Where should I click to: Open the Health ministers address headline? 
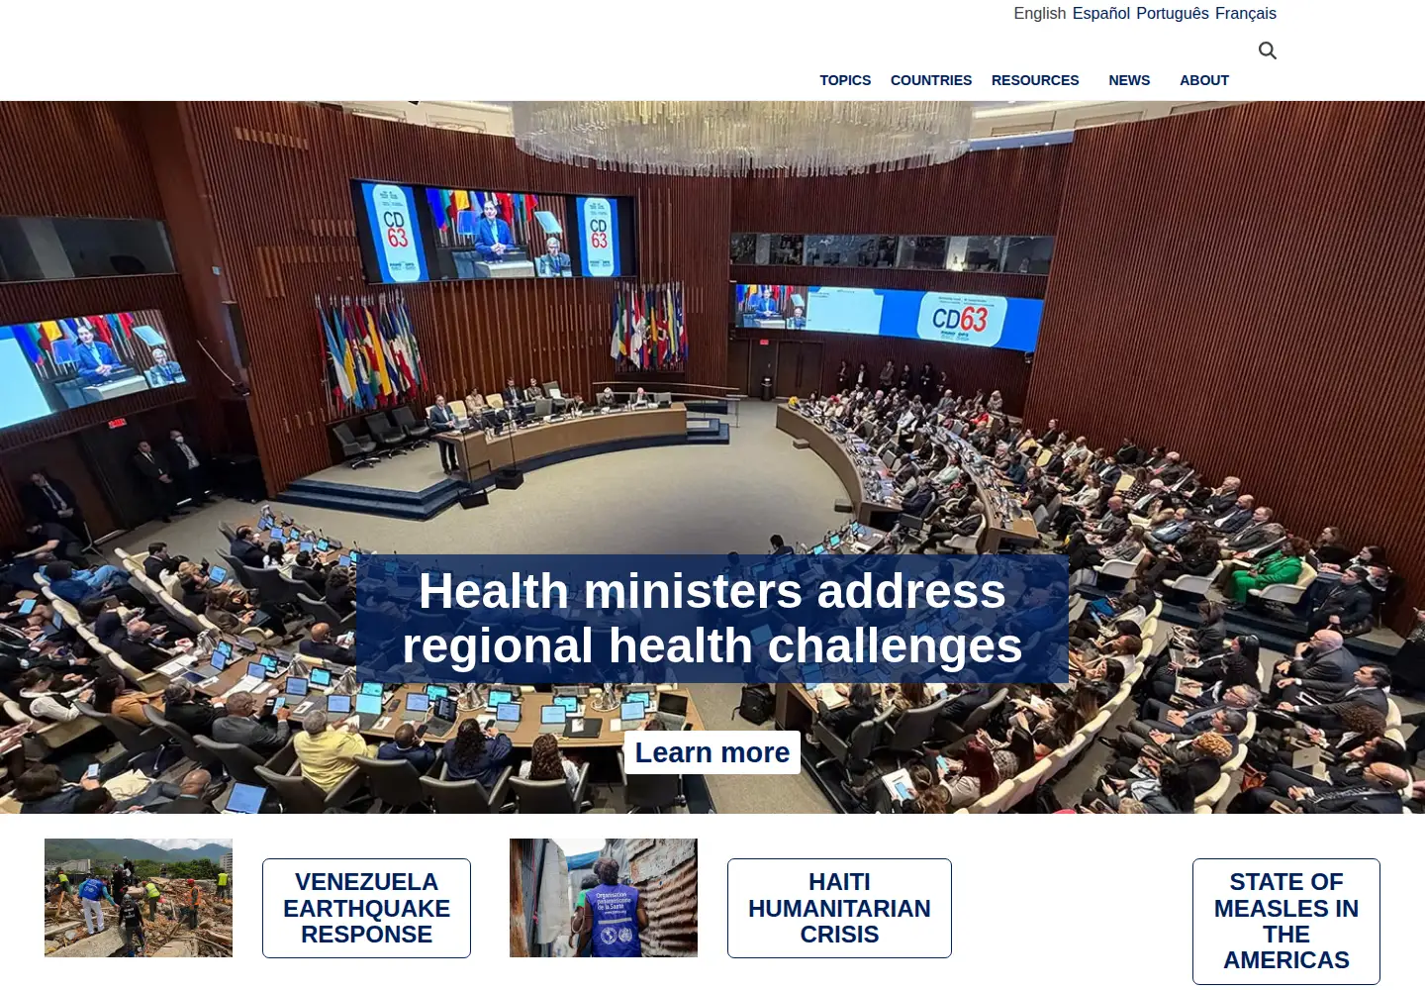point(712,619)
